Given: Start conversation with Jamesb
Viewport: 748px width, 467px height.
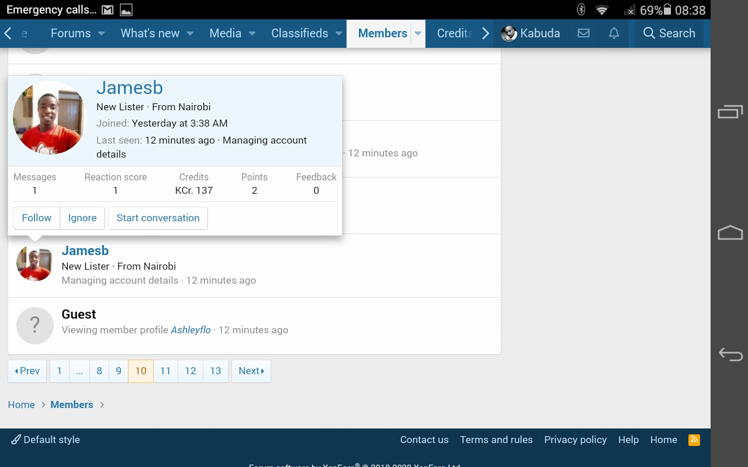Looking at the screenshot, I should click(158, 218).
